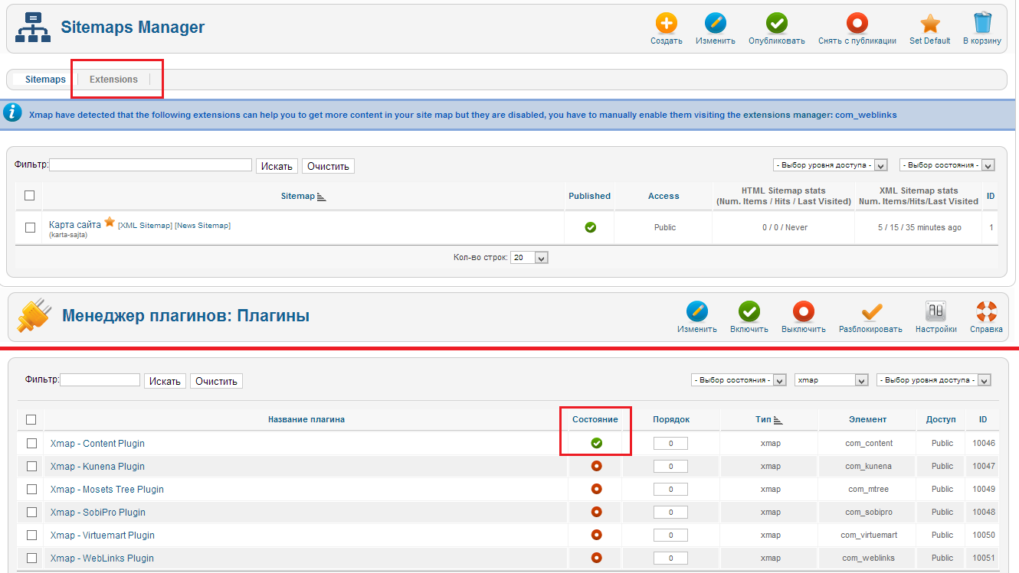Check the Xmap - Content Plugin checkbox
This screenshot has height=573, width=1019.
click(x=31, y=443)
